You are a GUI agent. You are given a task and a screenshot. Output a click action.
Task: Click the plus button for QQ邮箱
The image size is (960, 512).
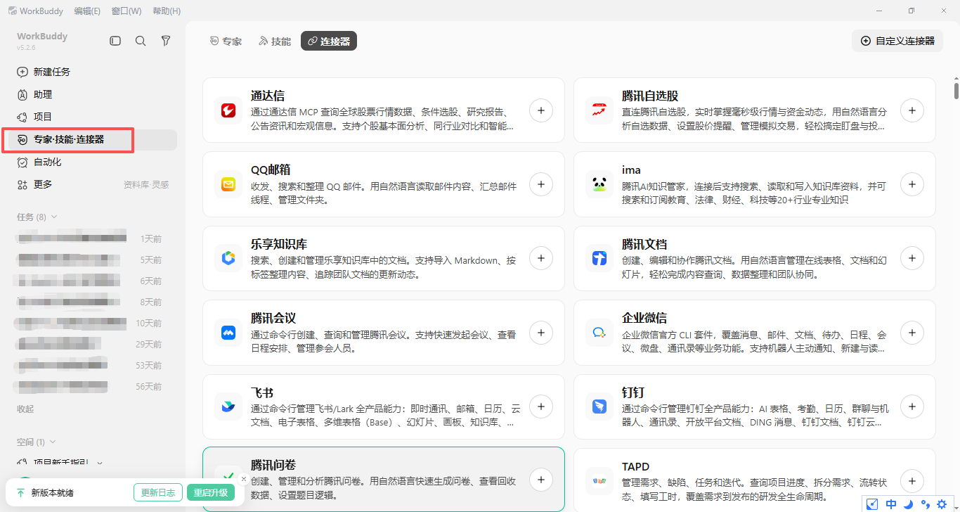click(x=541, y=184)
